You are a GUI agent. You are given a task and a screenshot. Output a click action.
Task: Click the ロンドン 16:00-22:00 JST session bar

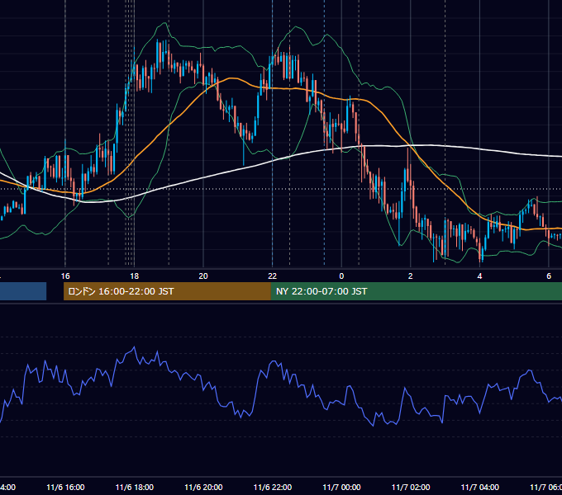167,291
